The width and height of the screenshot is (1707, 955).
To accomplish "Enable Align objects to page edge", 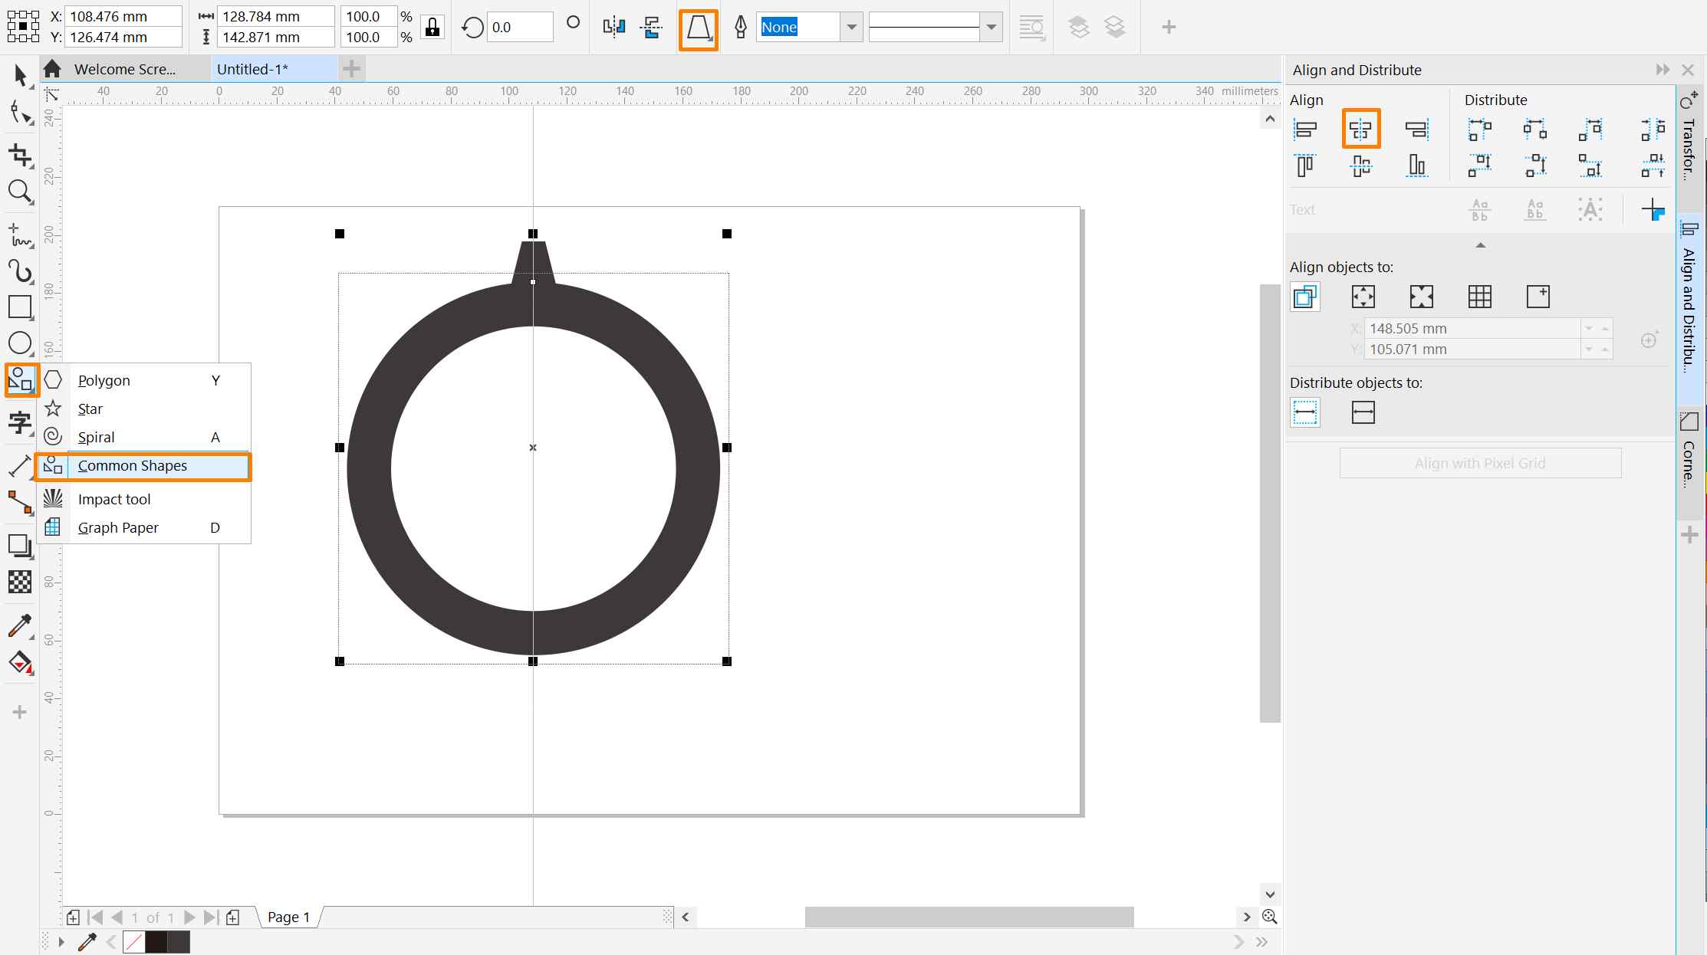I will pyautogui.click(x=1363, y=297).
